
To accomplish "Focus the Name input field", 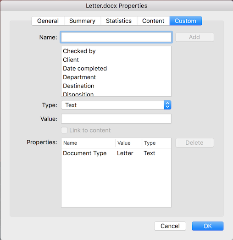I will click(116, 37).
